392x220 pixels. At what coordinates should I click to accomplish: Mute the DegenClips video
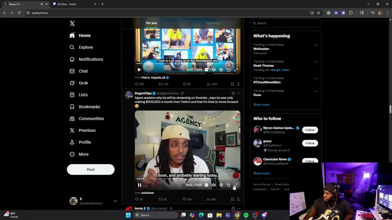click(x=214, y=185)
